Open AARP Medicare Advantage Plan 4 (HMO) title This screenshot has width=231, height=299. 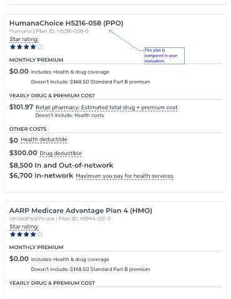pyautogui.click(x=81, y=211)
